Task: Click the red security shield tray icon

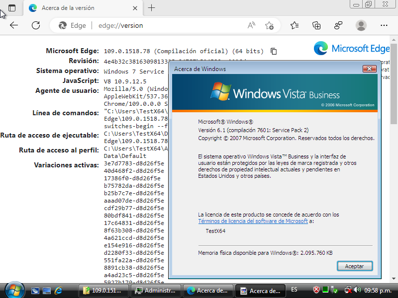Action: [316, 290]
